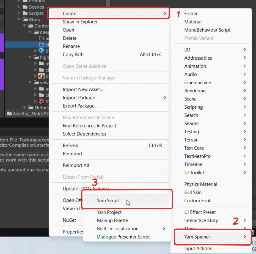This screenshot has width=256, height=254.
Task: Collapse the Story folder tree
Action: pyautogui.click(x=19, y=19)
